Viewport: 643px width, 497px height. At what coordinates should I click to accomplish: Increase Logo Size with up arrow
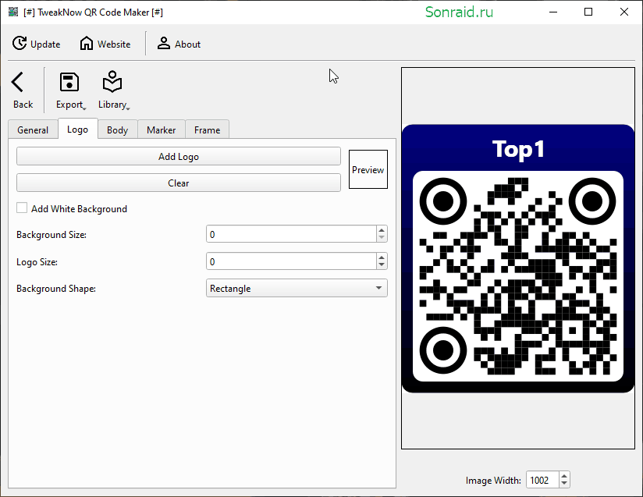pyautogui.click(x=382, y=257)
